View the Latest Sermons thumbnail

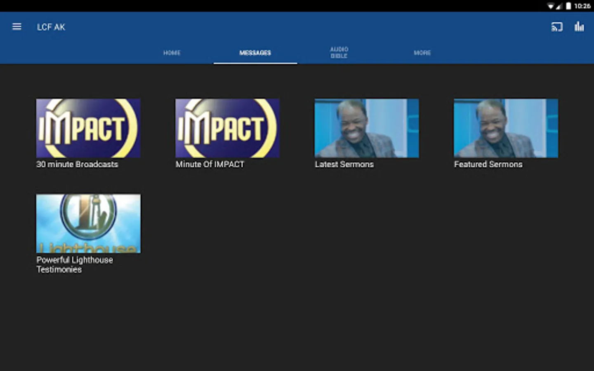(367, 128)
